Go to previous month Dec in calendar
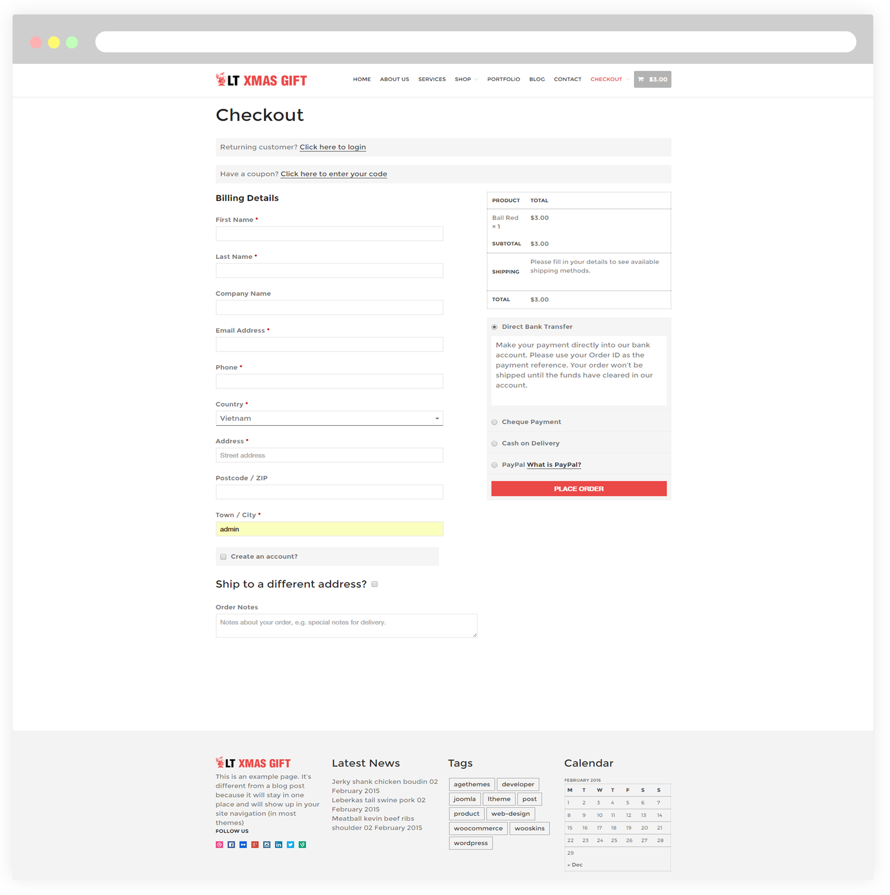The width and height of the screenshot is (890, 895). pos(575,865)
